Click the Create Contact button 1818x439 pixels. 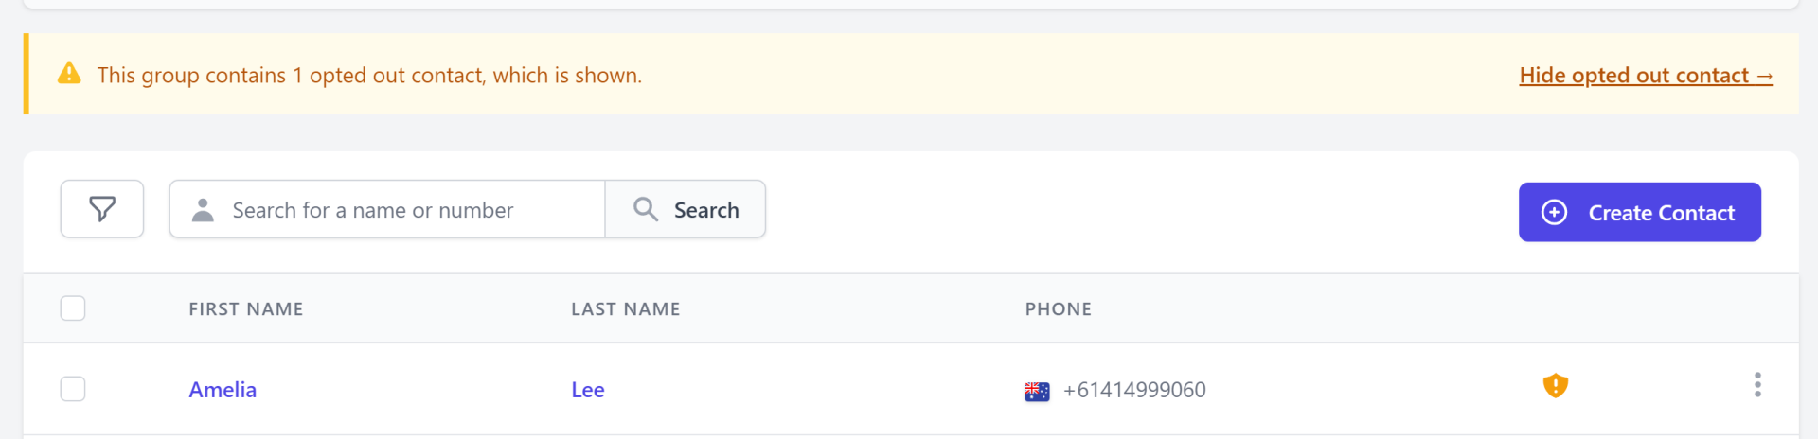coord(1639,212)
